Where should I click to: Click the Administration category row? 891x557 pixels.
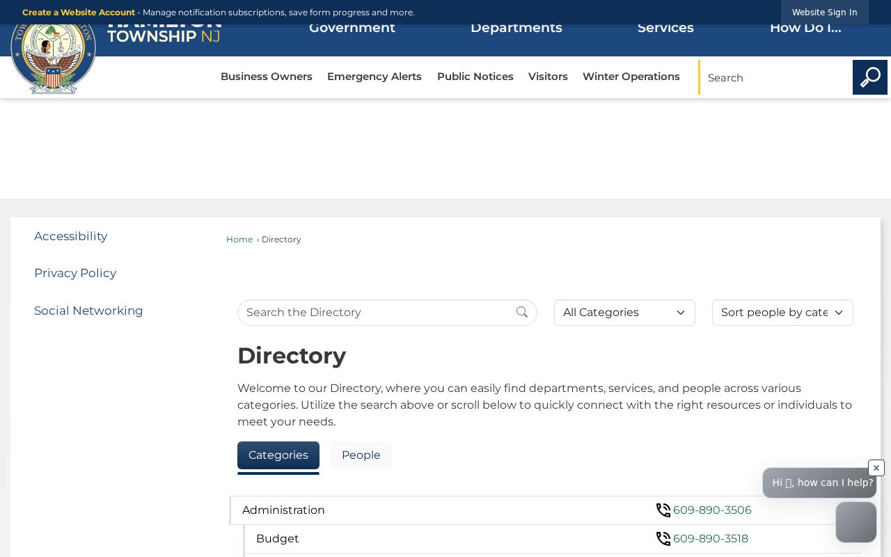tap(546, 510)
